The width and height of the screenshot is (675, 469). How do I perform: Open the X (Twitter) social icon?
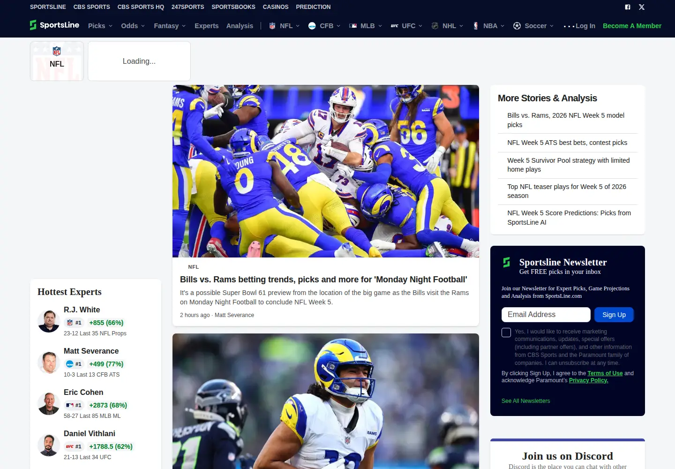[x=642, y=7]
